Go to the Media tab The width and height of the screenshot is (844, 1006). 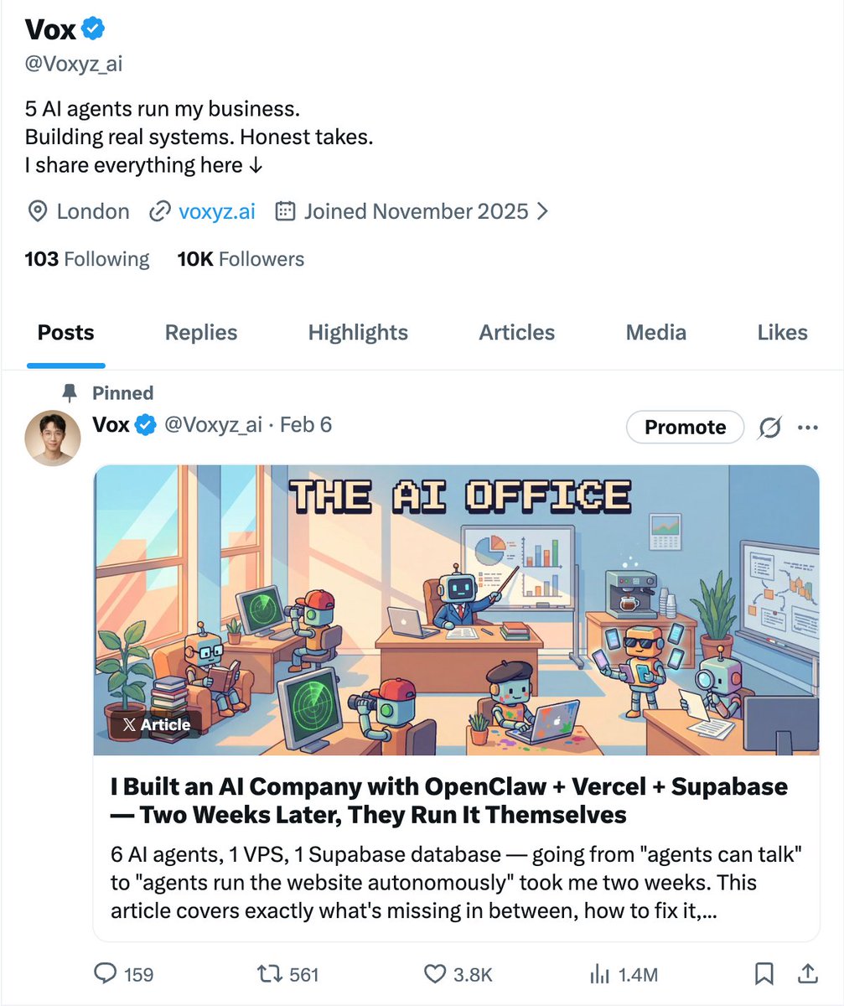655,333
